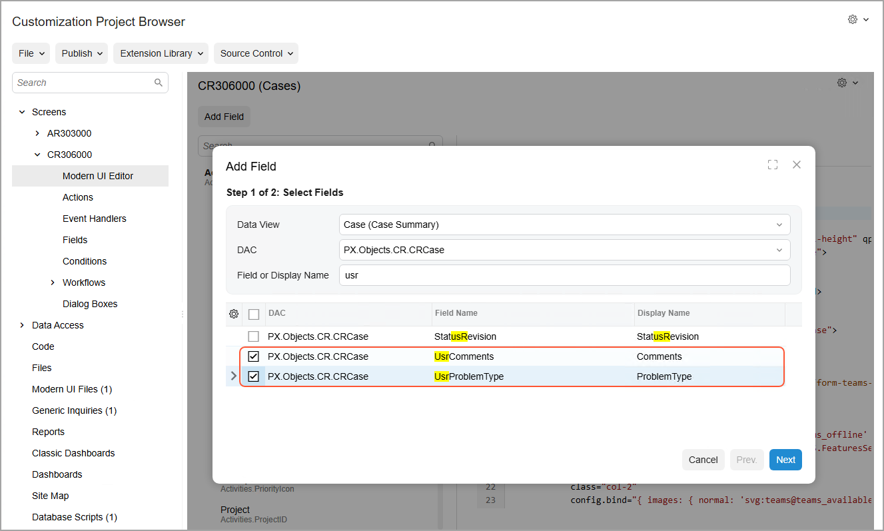The image size is (884, 531).
Task: Expand the Workflows tree node
Action: [x=53, y=282]
